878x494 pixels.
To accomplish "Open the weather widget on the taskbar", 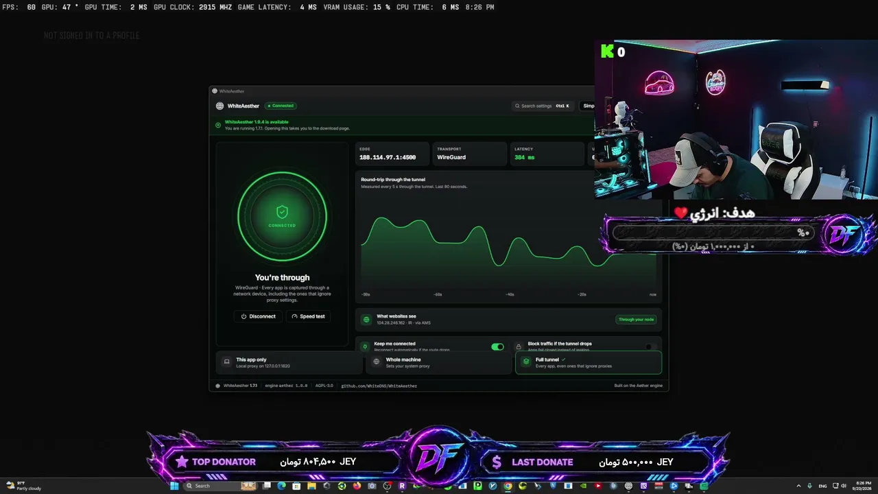I will (x=24, y=486).
